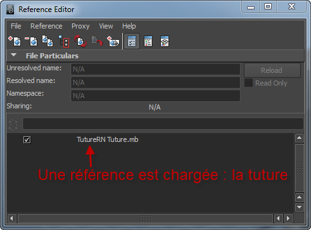Click the Maya icon in title bar
This screenshot has width=311, height=230.
(10, 10)
